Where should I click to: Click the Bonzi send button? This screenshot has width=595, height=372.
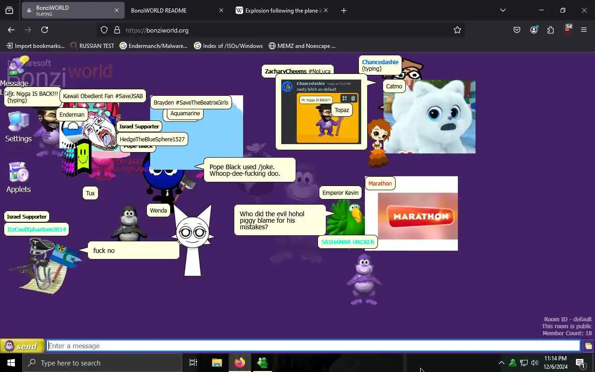(22, 346)
